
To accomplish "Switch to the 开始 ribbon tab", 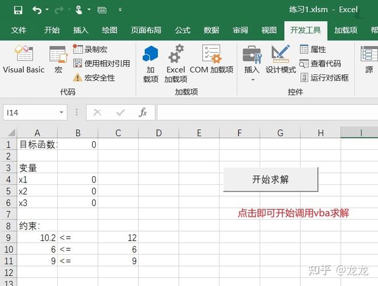I will (x=52, y=30).
